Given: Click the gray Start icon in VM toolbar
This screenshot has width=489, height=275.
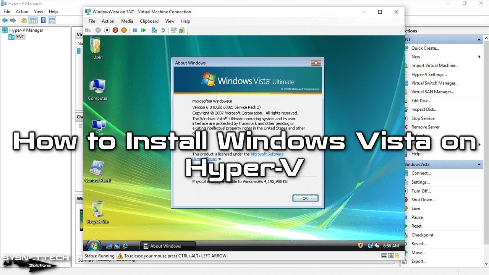Looking at the screenshot, I should coord(98,30).
